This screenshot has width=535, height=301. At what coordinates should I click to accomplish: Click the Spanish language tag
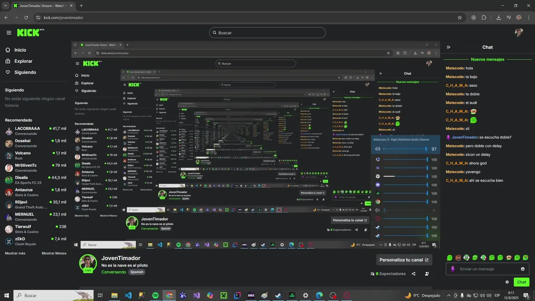137,272
